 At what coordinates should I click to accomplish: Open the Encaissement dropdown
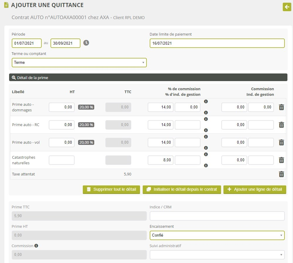[217, 235]
